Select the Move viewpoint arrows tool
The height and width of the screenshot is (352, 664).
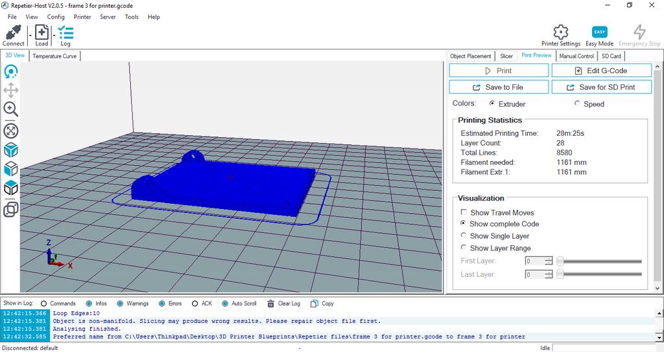pyautogui.click(x=10, y=90)
